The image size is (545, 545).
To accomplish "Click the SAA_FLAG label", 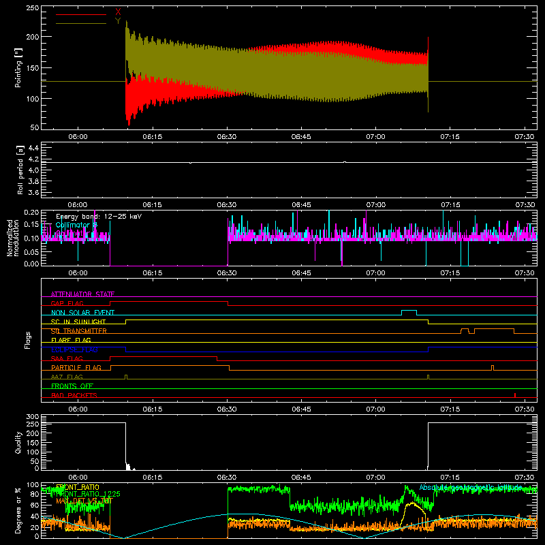I will click(x=67, y=359).
